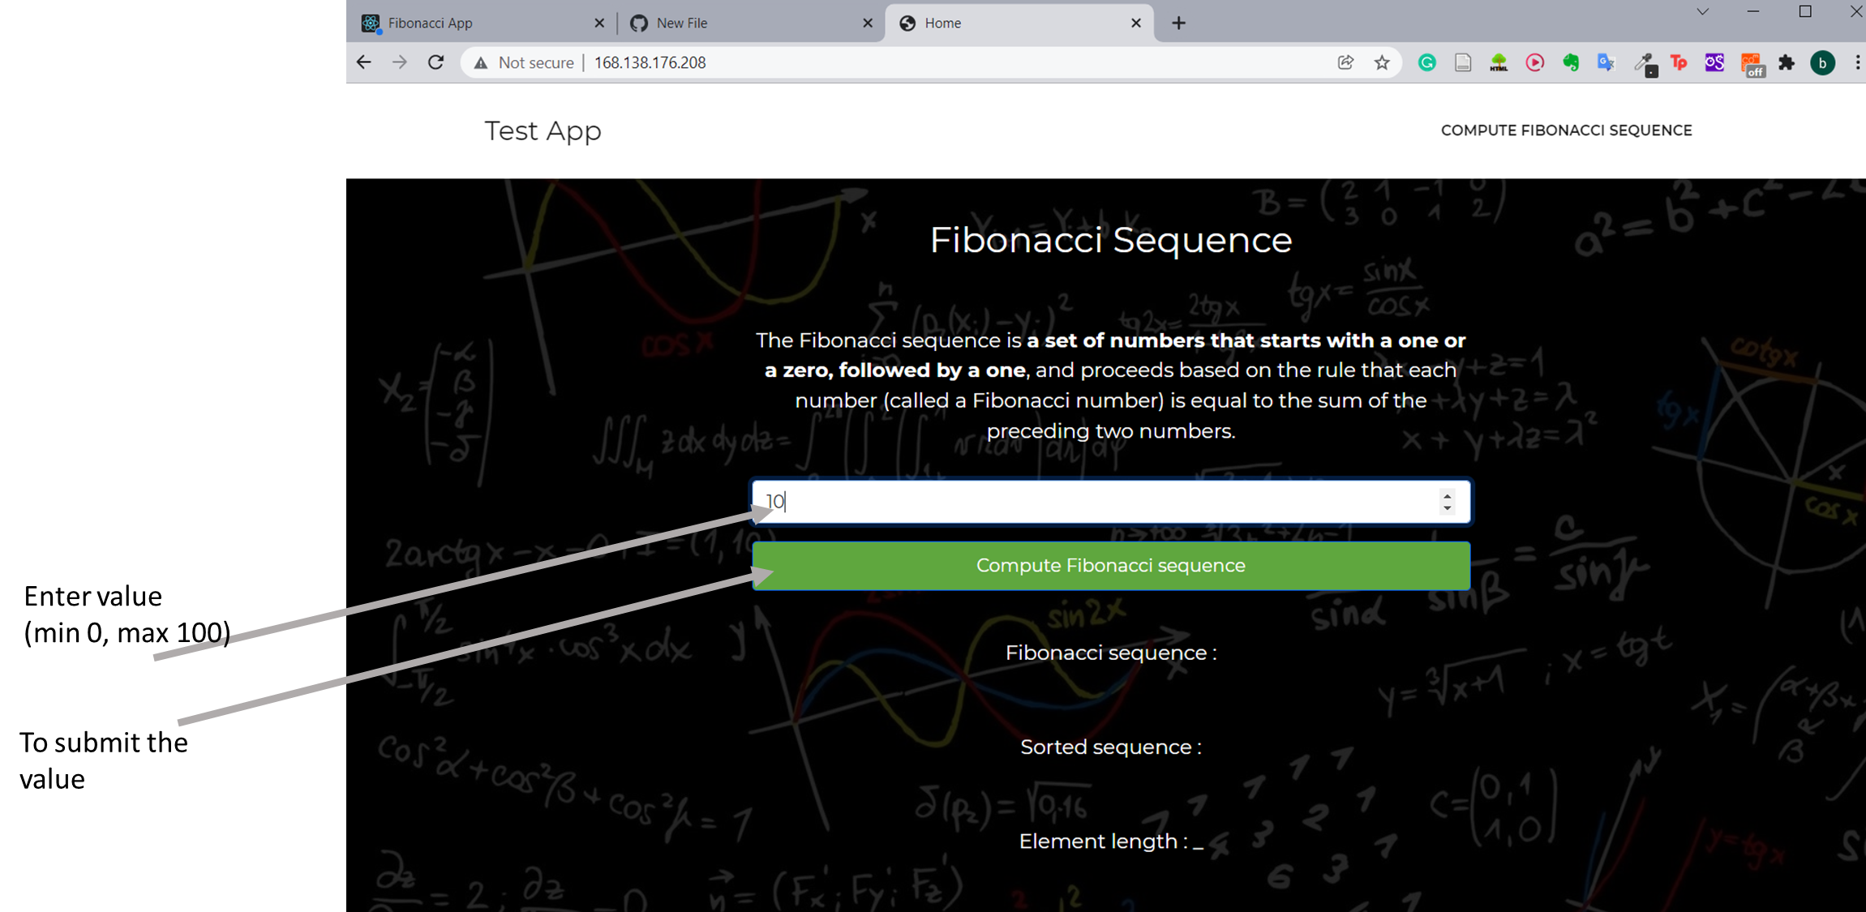Decrement the number input with the down stepper
1866x912 pixels.
click(x=1447, y=508)
